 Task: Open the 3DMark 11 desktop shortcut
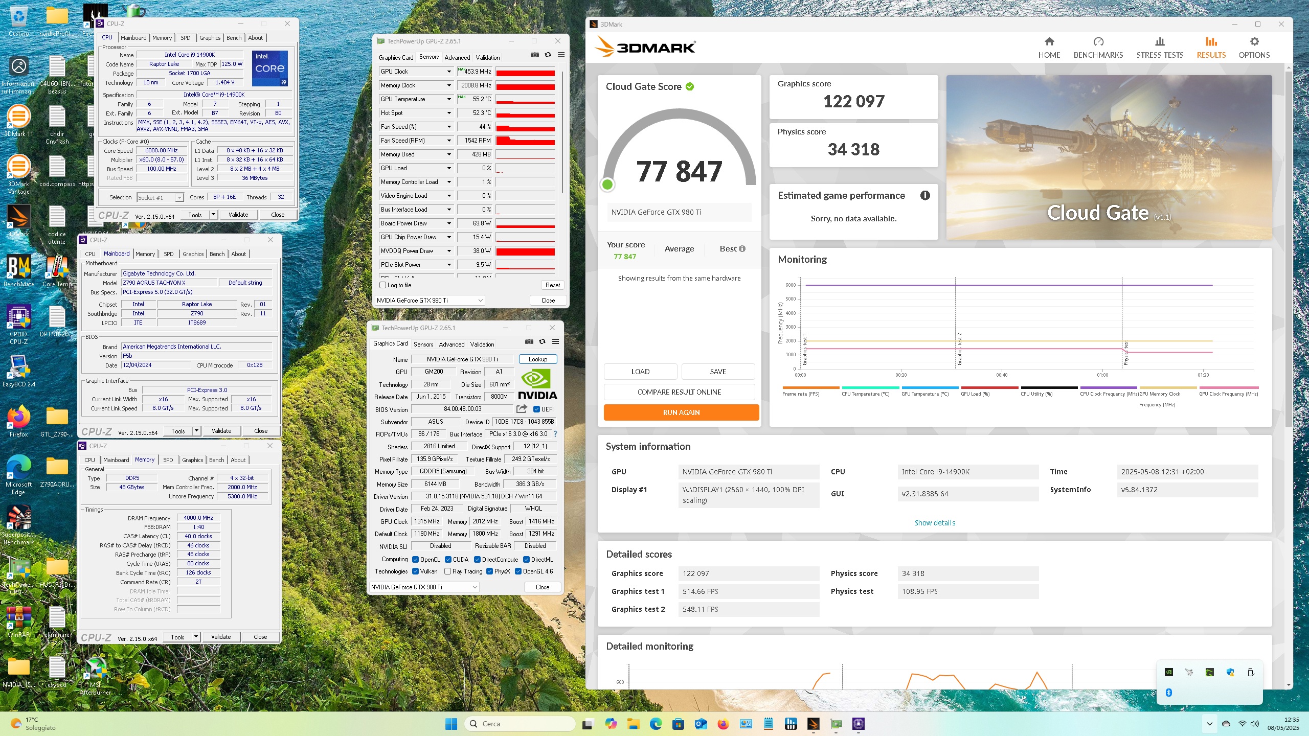pyautogui.click(x=19, y=121)
